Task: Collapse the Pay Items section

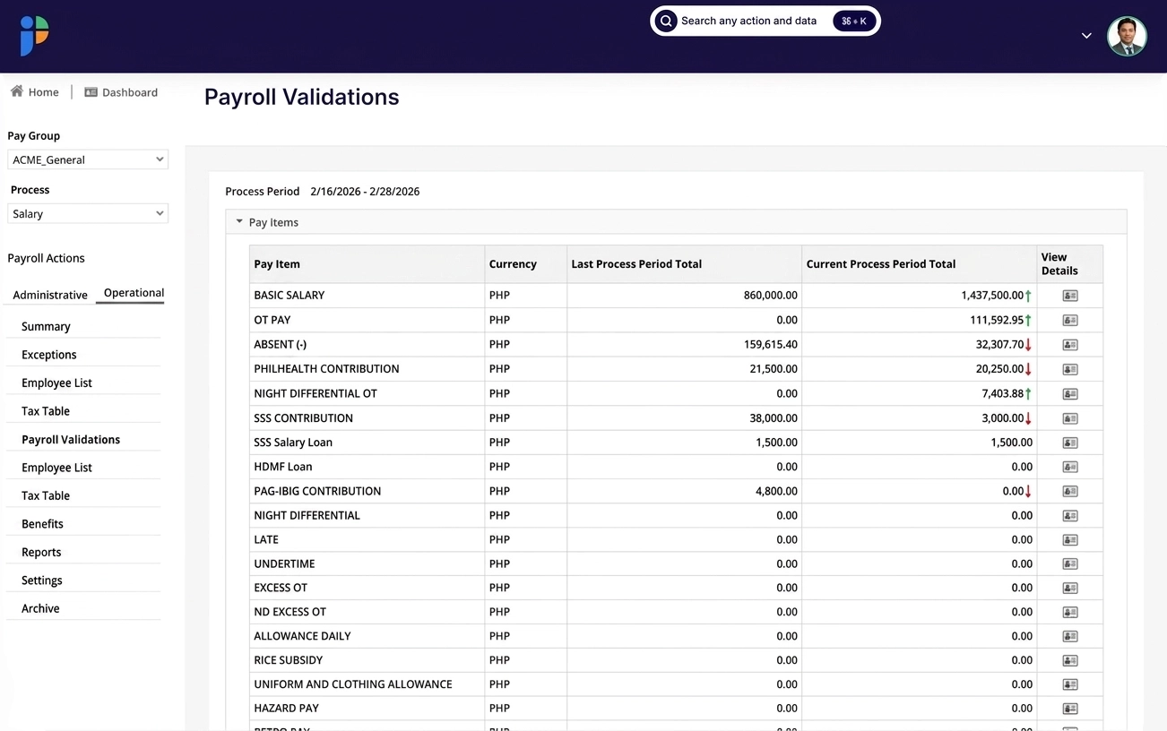Action: pyautogui.click(x=239, y=221)
